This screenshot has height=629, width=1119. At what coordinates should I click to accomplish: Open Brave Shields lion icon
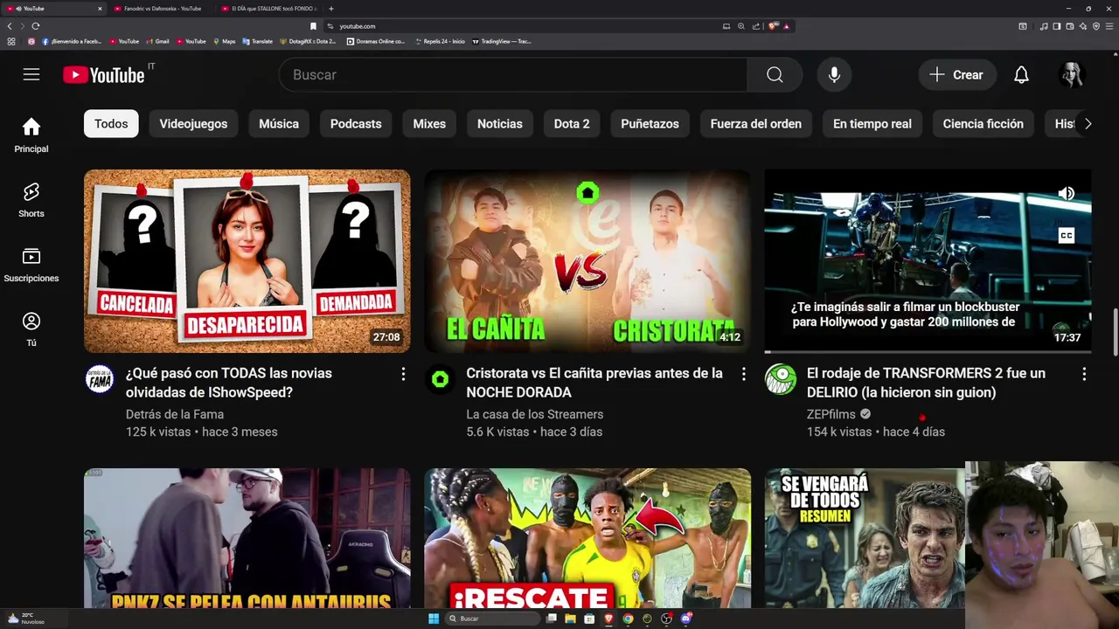tap(773, 26)
